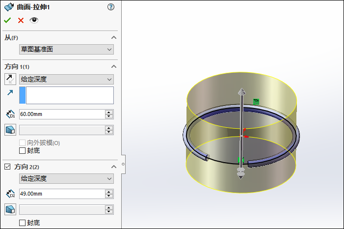This screenshot has width=344, height=229.
Task: Click the lower extrude drag arrow handle
Action: coord(241,173)
